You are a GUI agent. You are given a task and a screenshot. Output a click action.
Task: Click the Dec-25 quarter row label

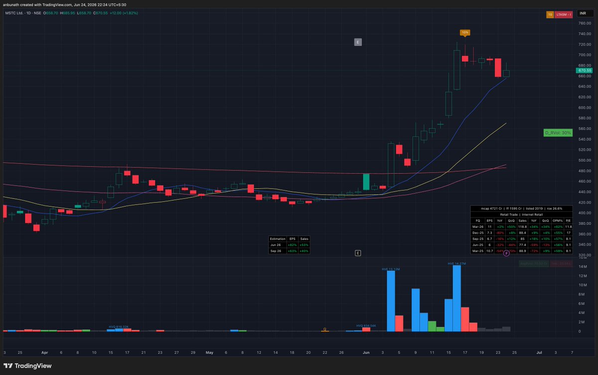[478, 233]
